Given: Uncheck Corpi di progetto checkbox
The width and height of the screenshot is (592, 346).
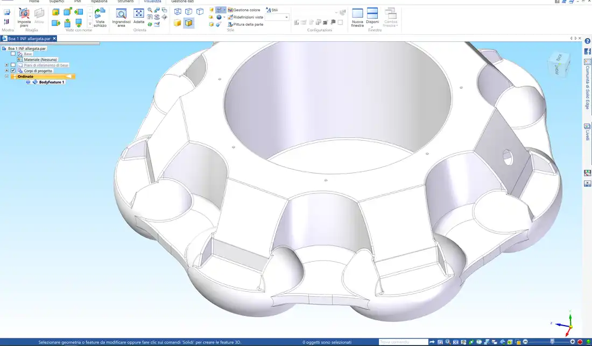Looking at the screenshot, I should pyautogui.click(x=13, y=70).
